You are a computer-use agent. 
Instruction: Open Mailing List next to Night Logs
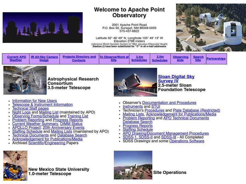(x=49, y=112)
